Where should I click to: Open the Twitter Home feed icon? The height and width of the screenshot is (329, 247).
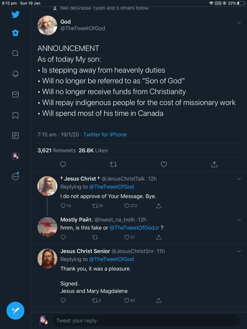pyautogui.click(x=15, y=33)
